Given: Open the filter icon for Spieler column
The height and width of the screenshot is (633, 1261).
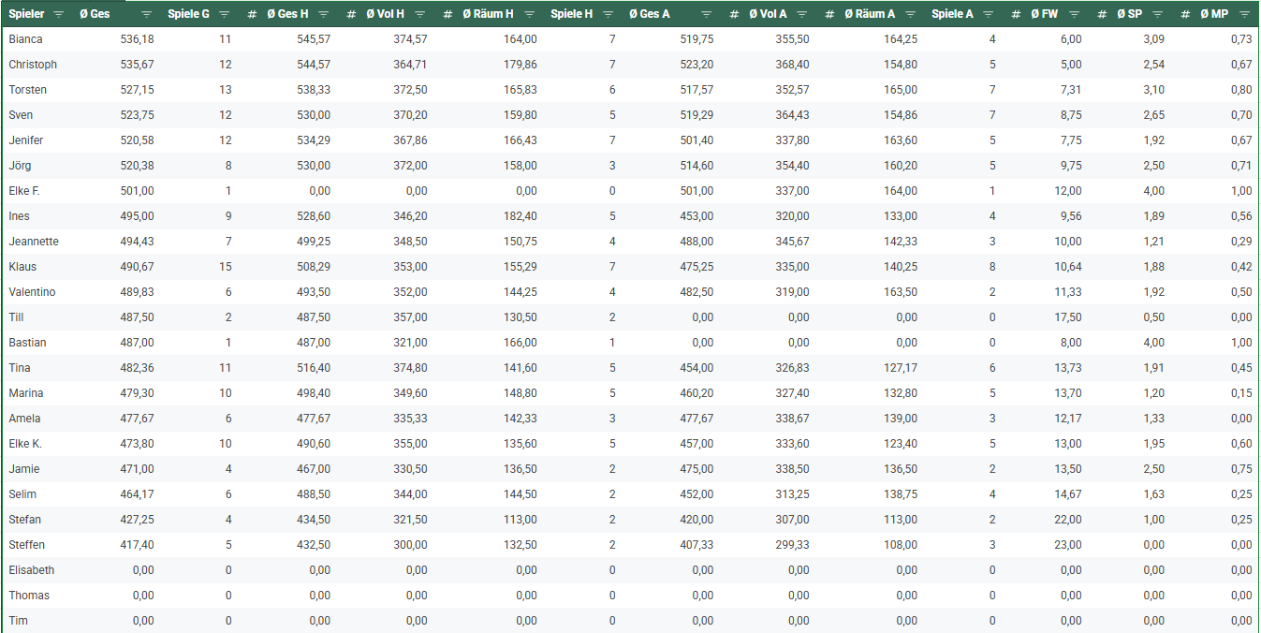Looking at the screenshot, I should 59,15.
